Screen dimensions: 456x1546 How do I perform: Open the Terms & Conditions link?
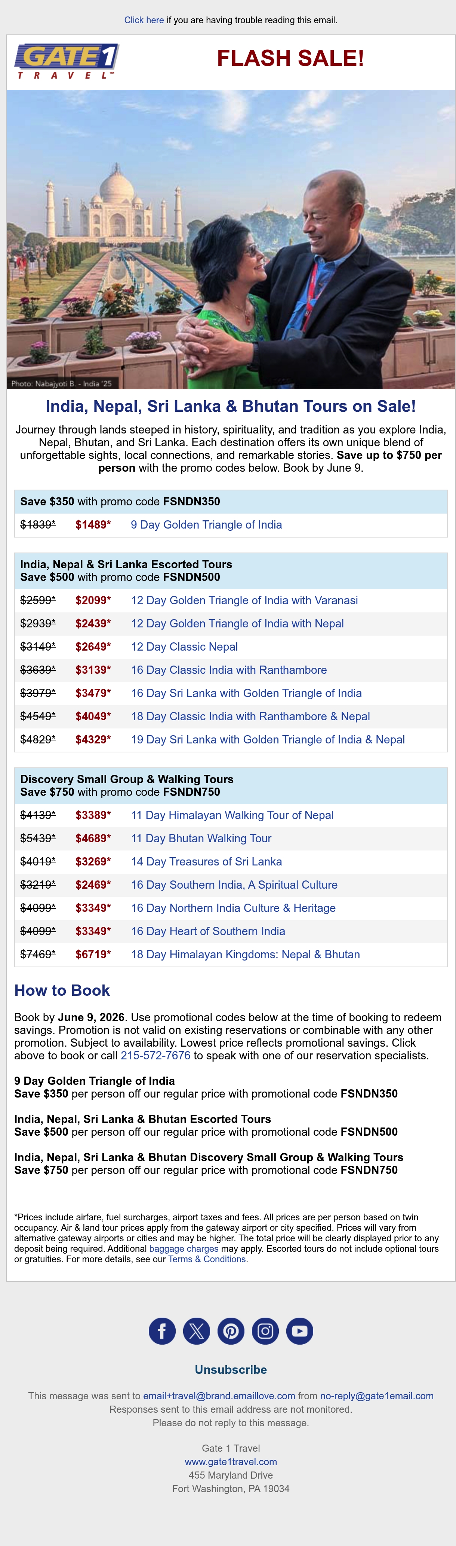[x=207, y=1259]
